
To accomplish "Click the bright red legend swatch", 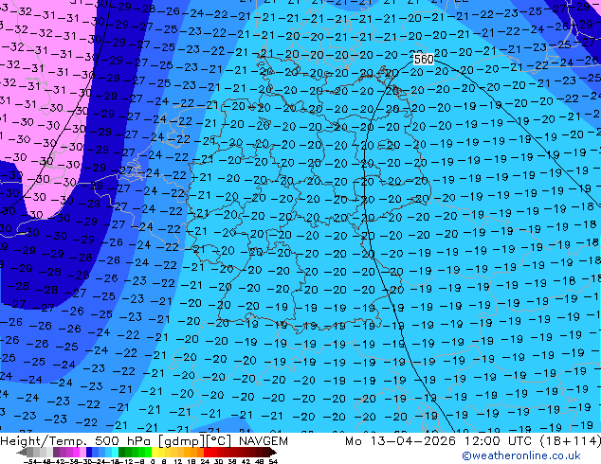I will (207, 452).
